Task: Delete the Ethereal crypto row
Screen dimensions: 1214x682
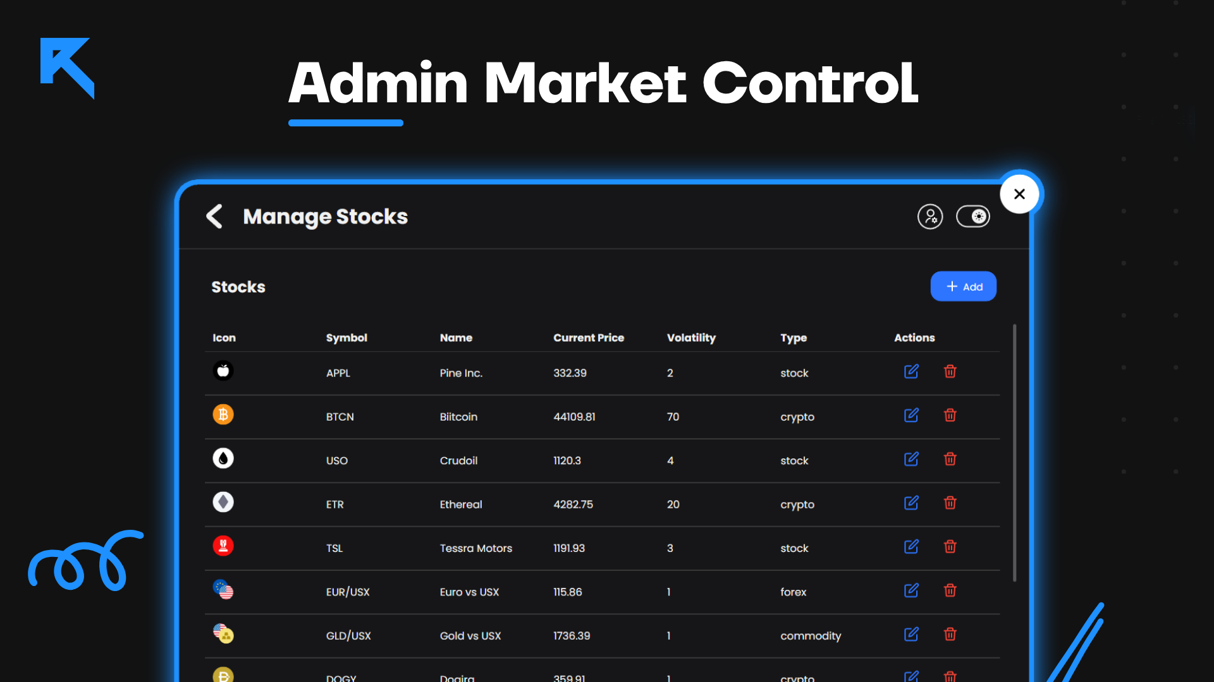Action: click(950, 503)
